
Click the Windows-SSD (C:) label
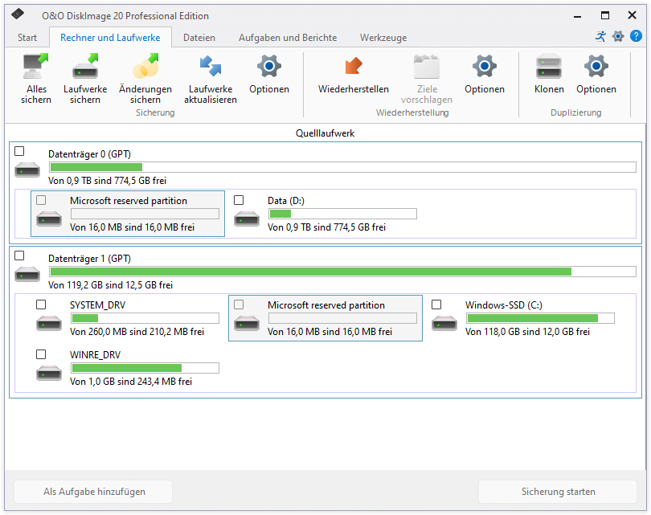504,305
